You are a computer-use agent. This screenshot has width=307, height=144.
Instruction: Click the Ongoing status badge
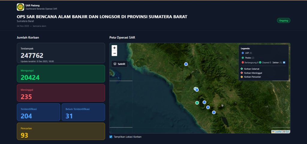(283, 21)
